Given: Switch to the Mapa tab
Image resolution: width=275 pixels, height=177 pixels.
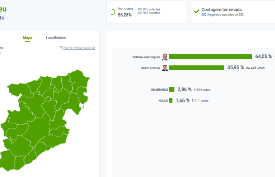Looking at the screenshot, I should 27,38.
